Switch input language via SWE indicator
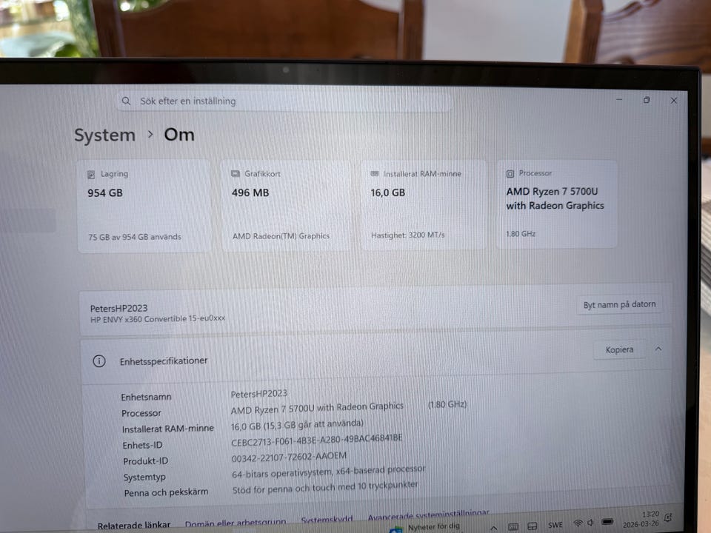Image resolution: width=711 pixels, height=533 pixels. coord(555,525)
